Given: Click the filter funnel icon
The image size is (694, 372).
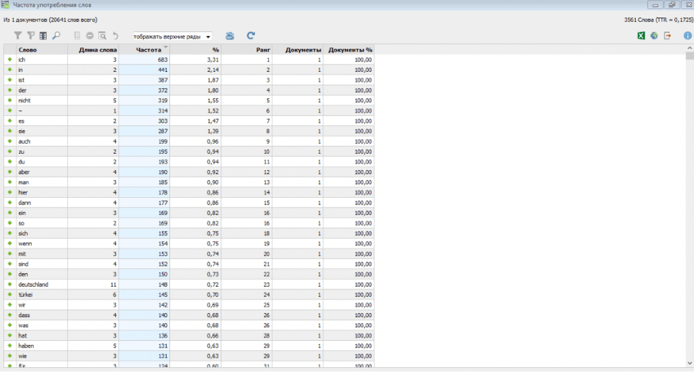Looking at the screenshot, I should tap(18, 35).
